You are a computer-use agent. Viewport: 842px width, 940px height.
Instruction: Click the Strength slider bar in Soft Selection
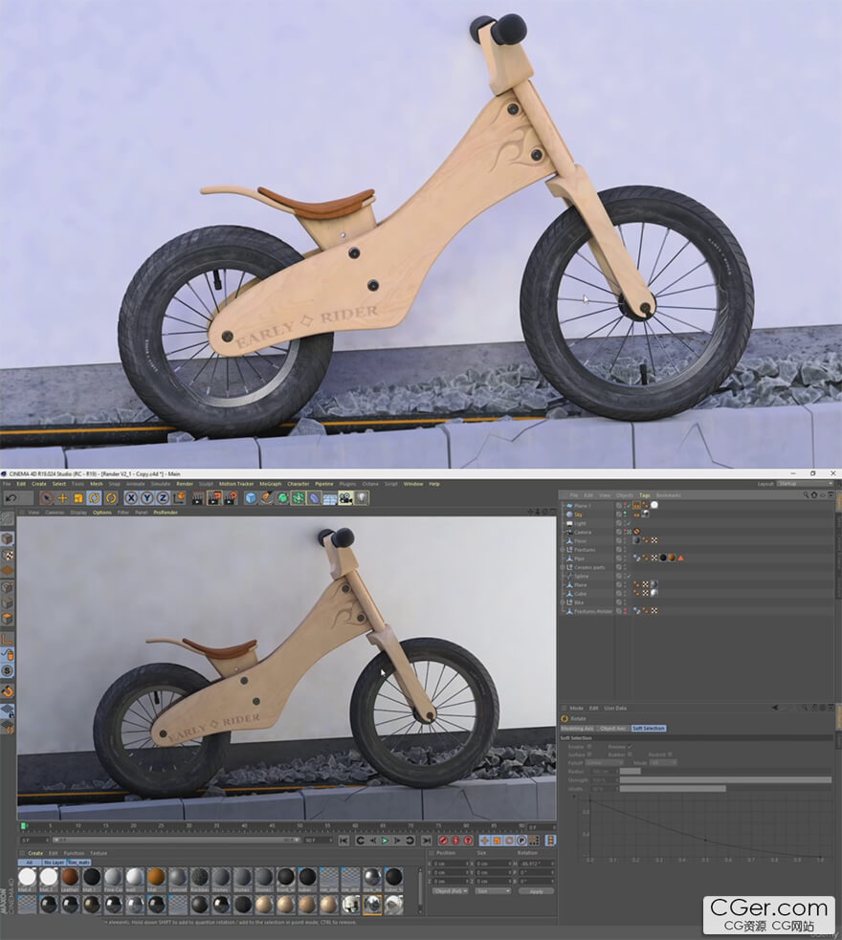[725, 780]
